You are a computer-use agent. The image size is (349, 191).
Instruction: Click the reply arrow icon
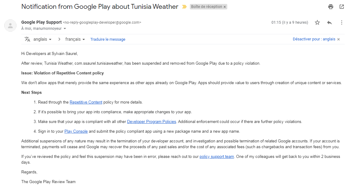(330, 22)
